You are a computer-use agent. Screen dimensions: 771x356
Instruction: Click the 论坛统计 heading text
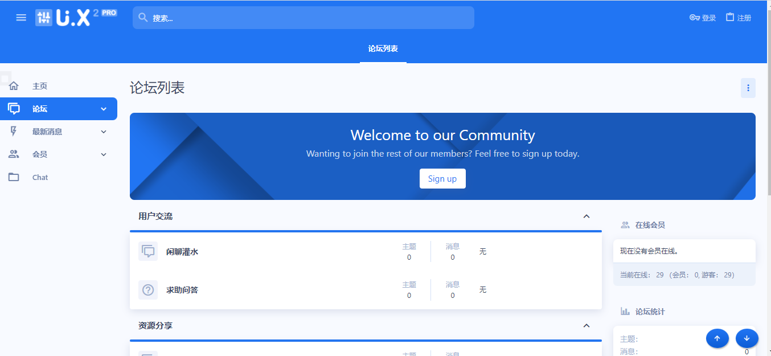pos(650,312)
